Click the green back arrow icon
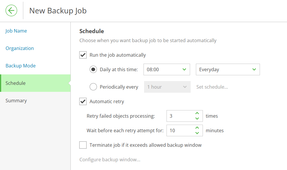The image size is (287, 170). point(11,10)
